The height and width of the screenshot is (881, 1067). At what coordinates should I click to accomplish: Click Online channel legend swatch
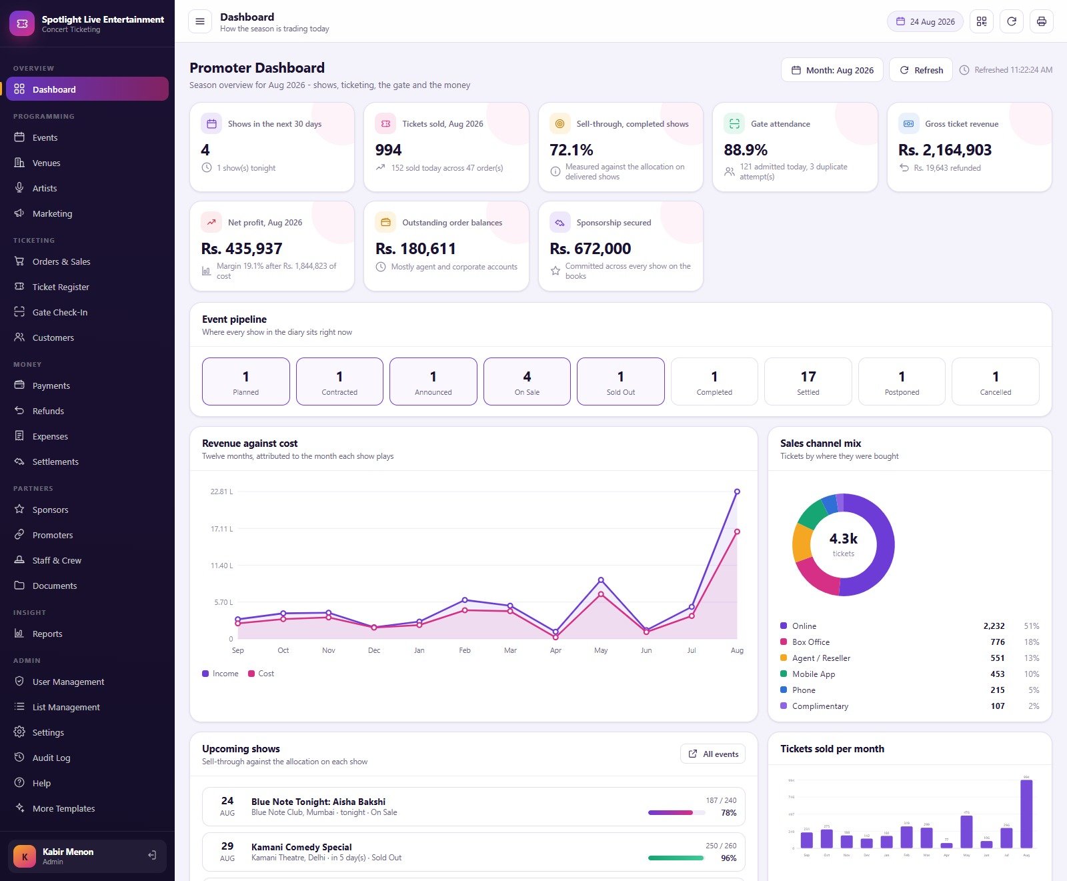(x=784, y=626)
